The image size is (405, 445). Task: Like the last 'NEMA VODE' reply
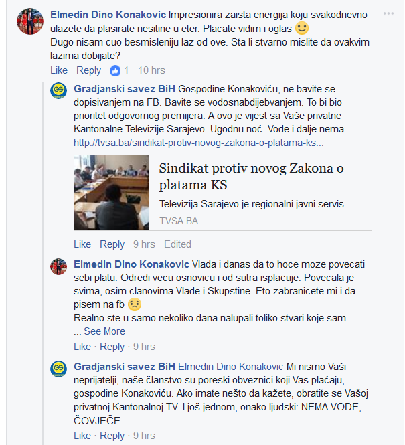(x=82, y=436)
